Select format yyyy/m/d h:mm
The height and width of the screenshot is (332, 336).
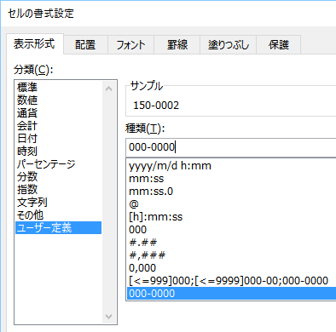pyautogui.click(x=232, y=166)
